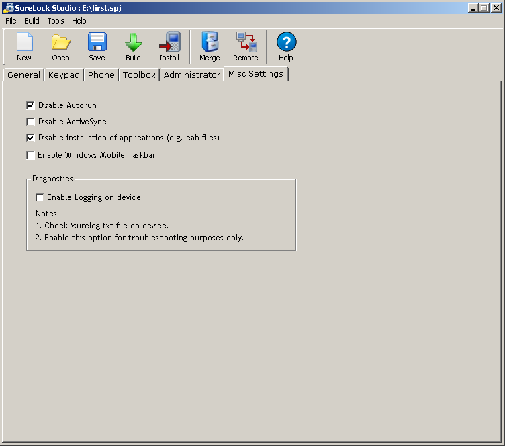
Task: Switch to the General tab
Action: coord(24,75)
